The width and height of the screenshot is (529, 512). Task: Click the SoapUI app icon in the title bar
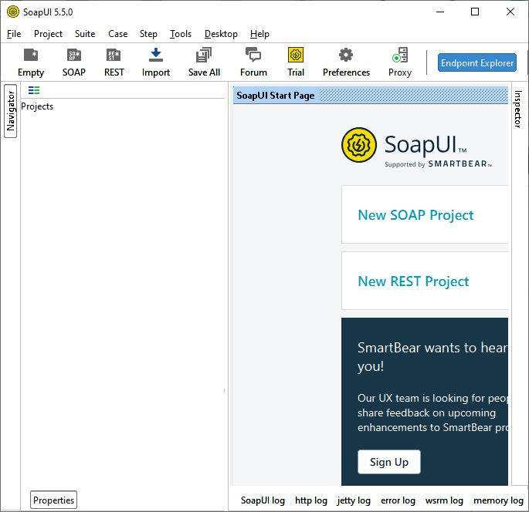tap(13, 12)
